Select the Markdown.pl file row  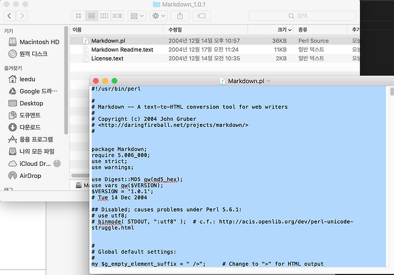pos(215,40)
